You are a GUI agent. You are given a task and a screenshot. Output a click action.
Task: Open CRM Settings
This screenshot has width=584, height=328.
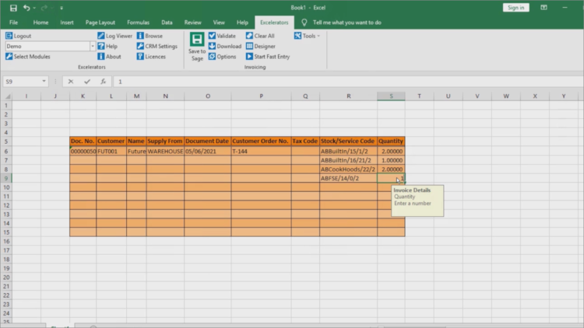pos(157,47)
